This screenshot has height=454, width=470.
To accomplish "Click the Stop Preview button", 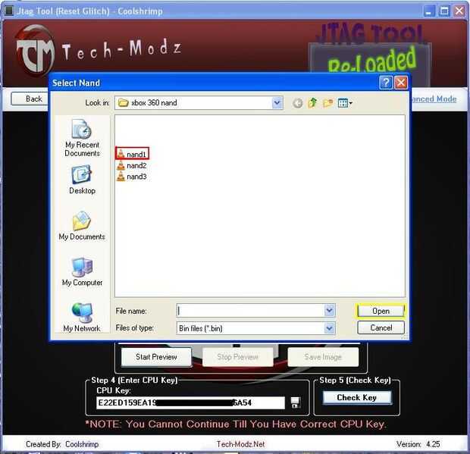I will 238,357.
